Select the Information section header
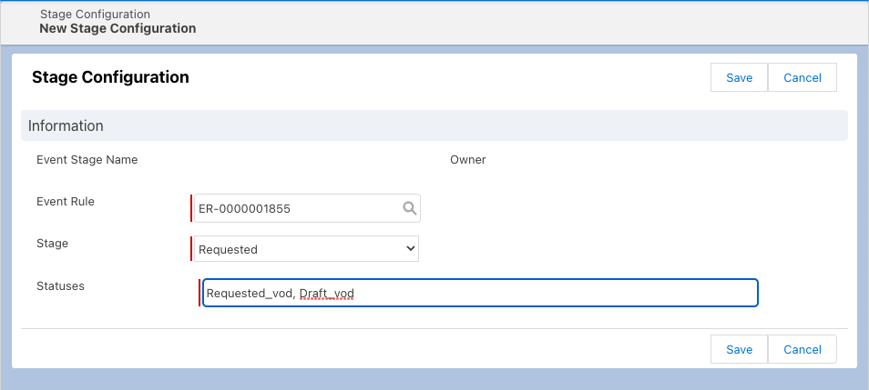The height and width of the screenshot is (390, 869). [66, 125]
